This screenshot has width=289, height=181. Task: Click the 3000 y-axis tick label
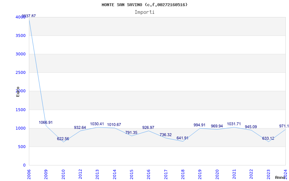(x=21, y=54)
